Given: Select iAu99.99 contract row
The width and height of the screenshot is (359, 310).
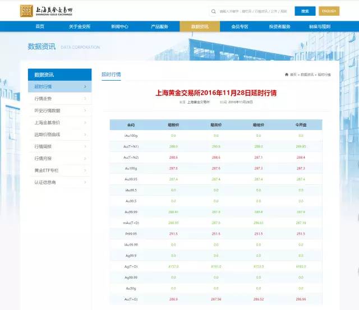Looking at the screenshot, I should click(216, 245).
